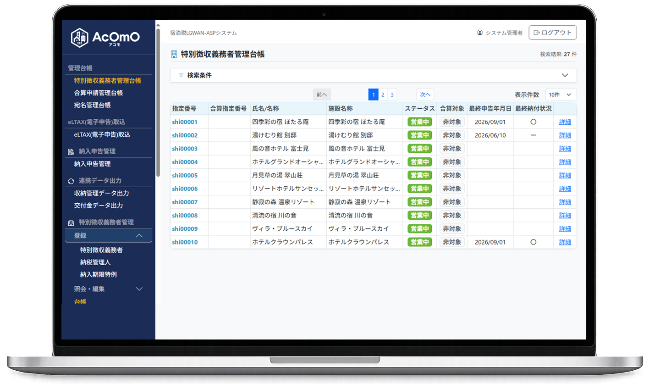Click the 次へ pagination button
649x384 pixels.
[425, 95]
